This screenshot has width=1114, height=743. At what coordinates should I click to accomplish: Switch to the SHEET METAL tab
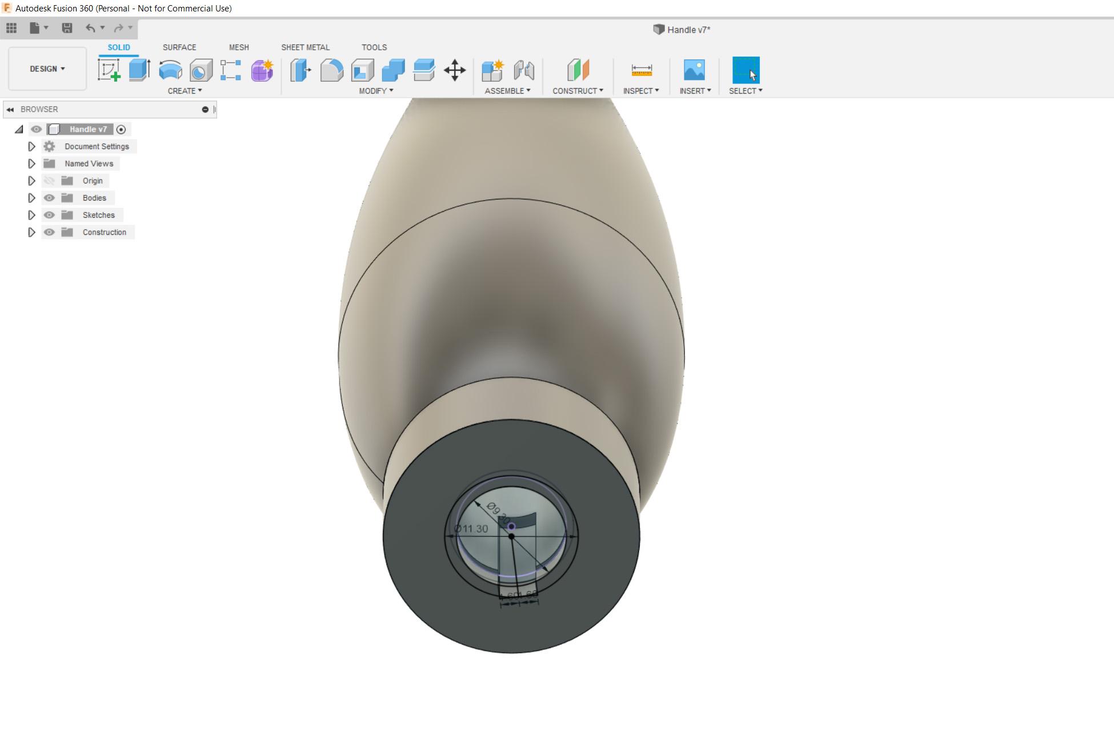coord(305,47)
